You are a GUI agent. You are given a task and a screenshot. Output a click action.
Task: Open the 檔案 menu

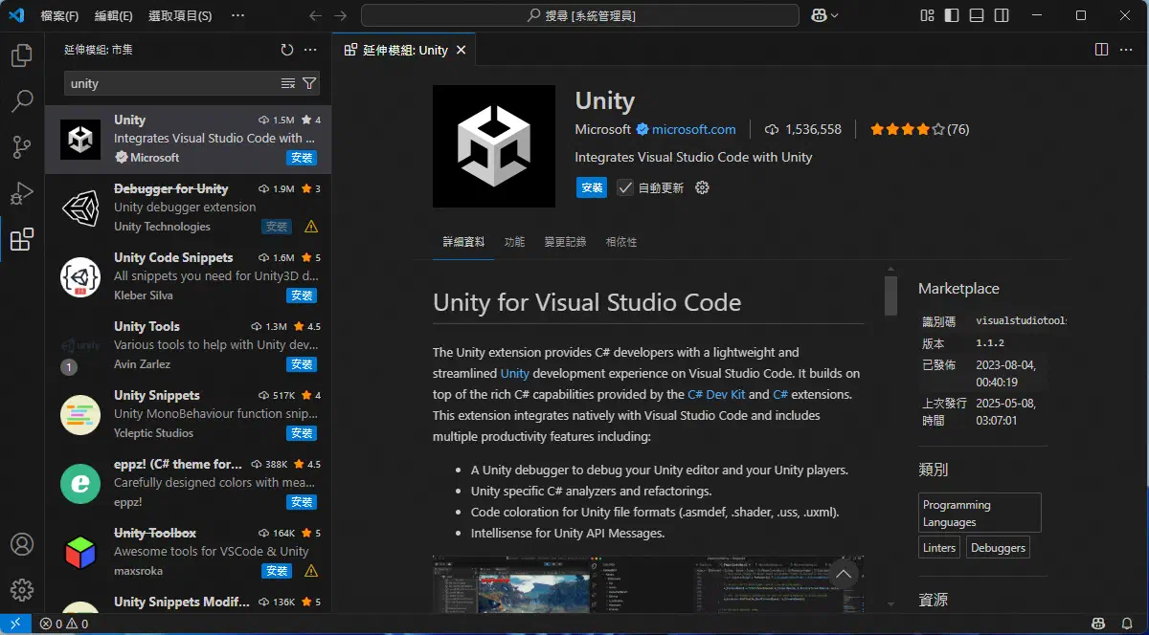point(58,15)
